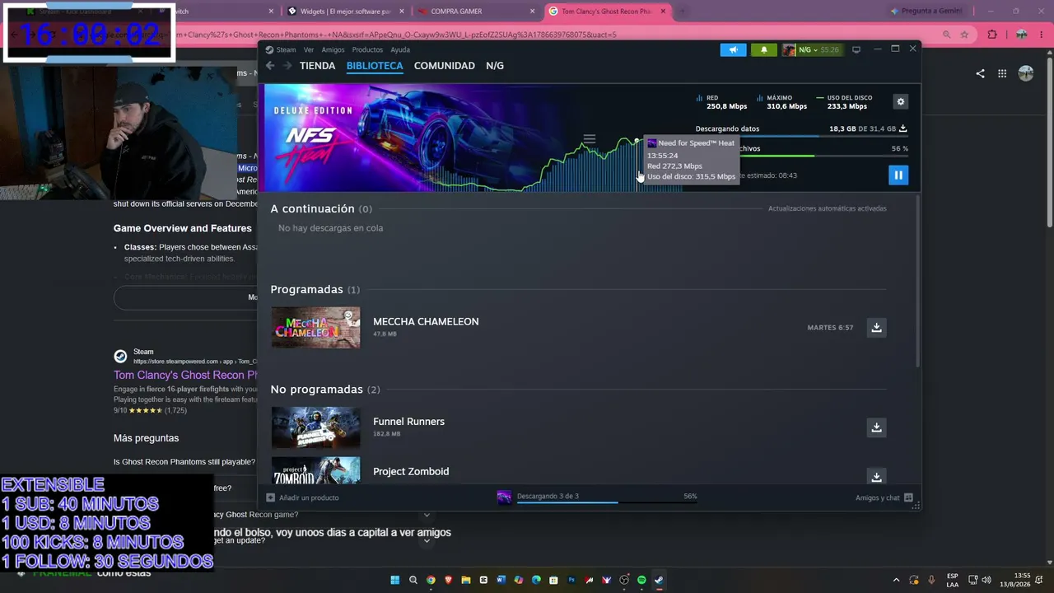Image resolution: width=1054 pixels, height=593 pixels.
Task: Open Microsoft Edge from taskbar
Action: click(x=536, y=580)
